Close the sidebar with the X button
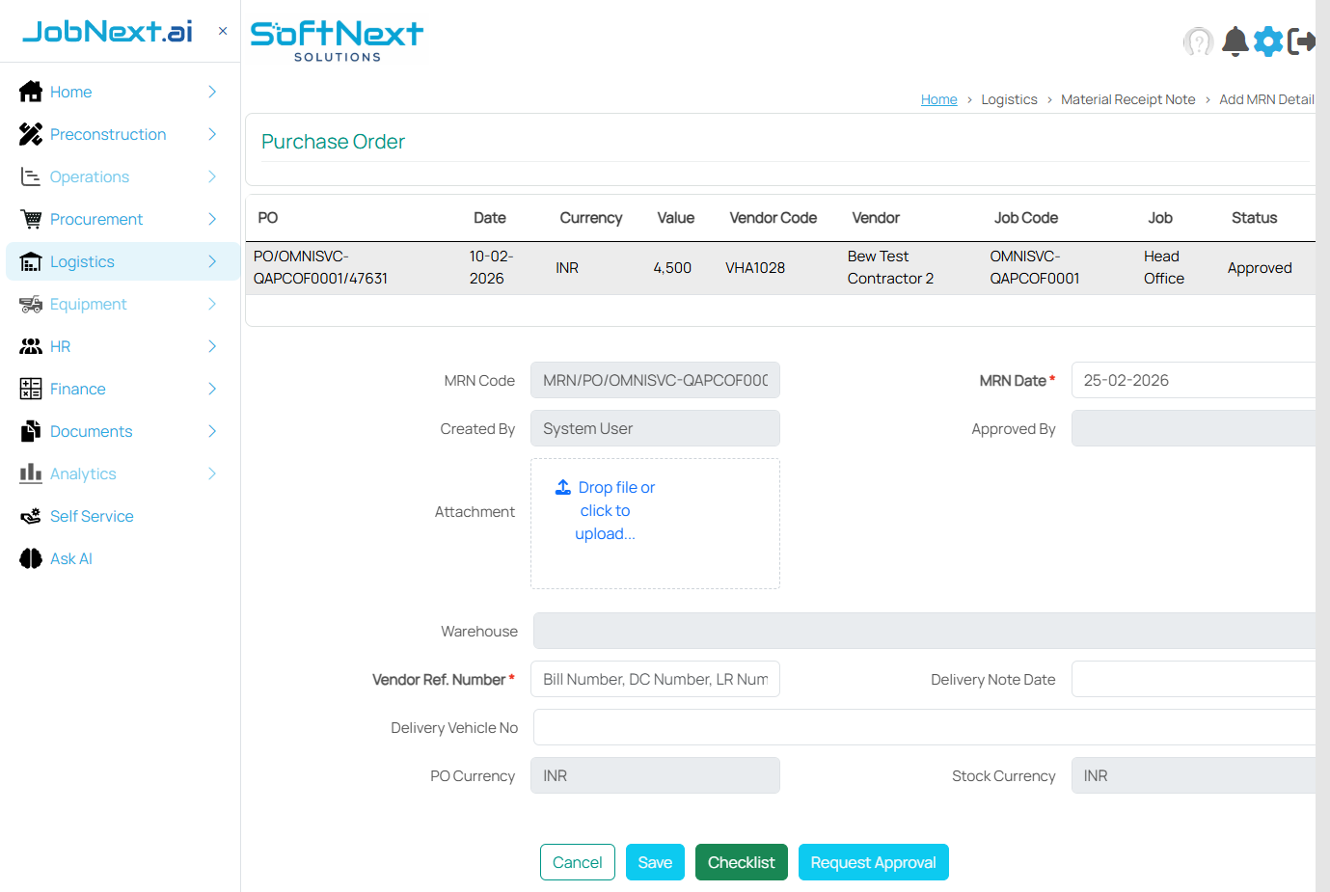 [223, 31]
